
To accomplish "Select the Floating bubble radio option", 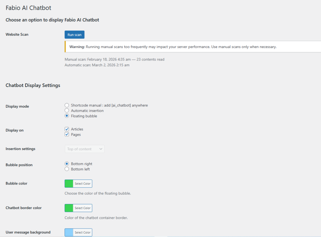I will click(x=67, y=116).
